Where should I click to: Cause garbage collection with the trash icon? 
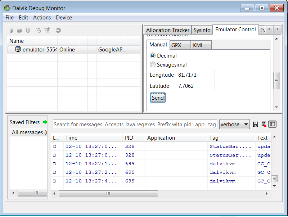(28, 30)
